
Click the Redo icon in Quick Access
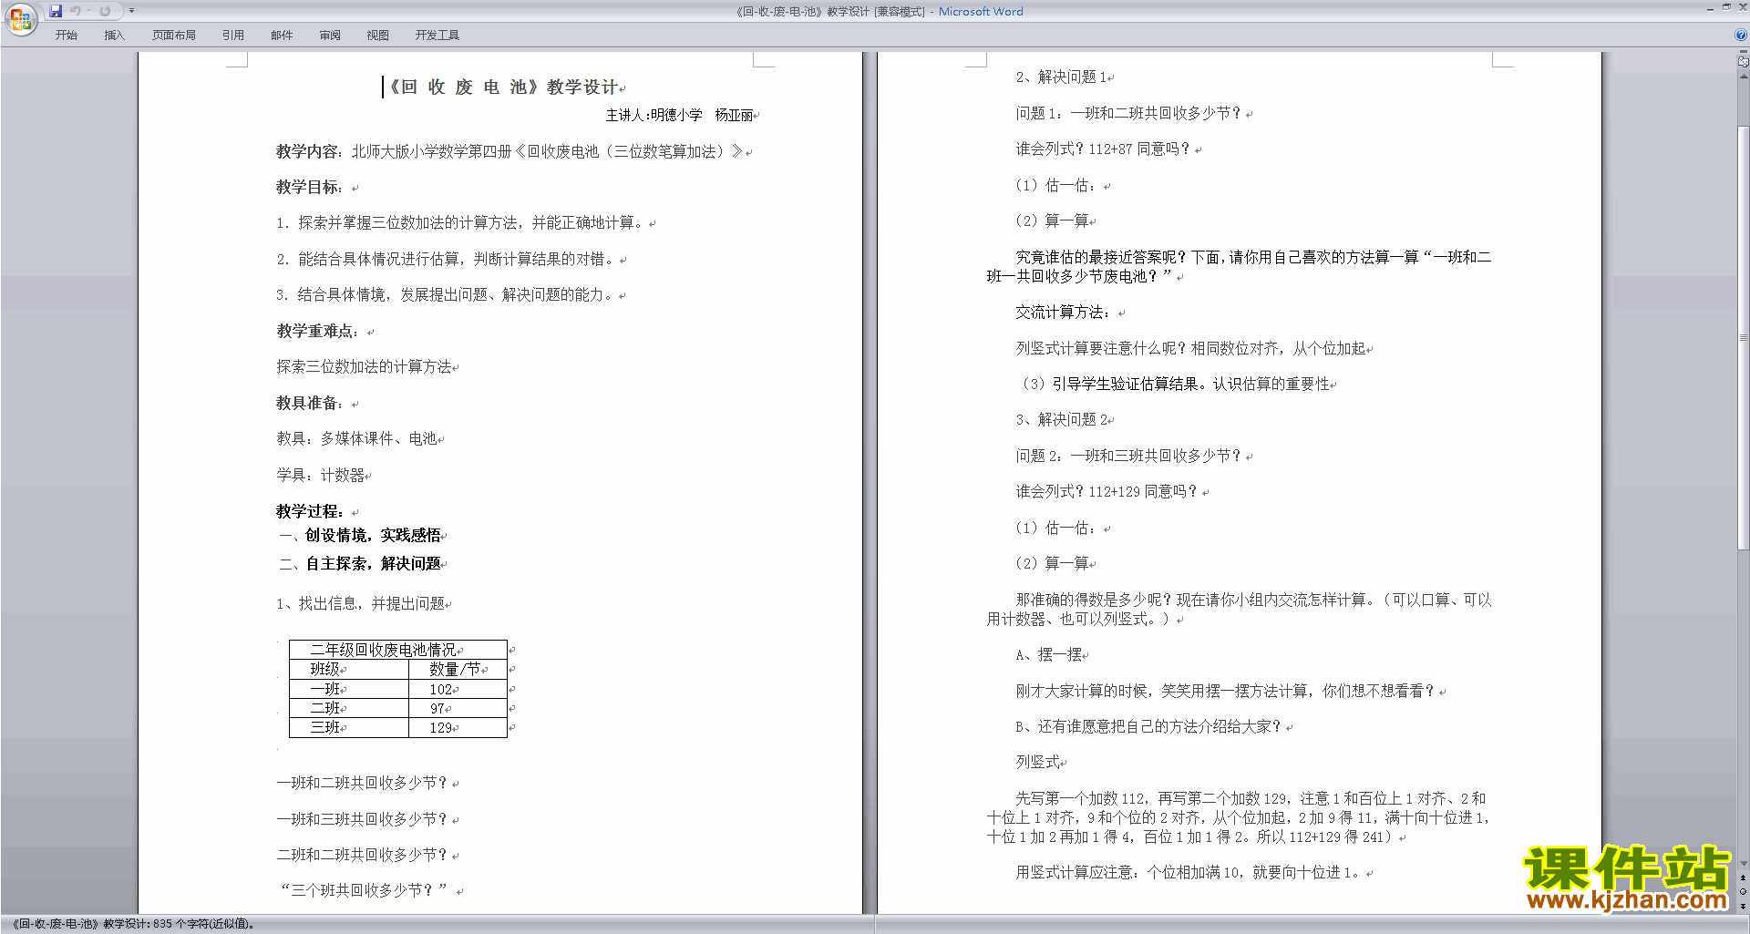[105, 11]
